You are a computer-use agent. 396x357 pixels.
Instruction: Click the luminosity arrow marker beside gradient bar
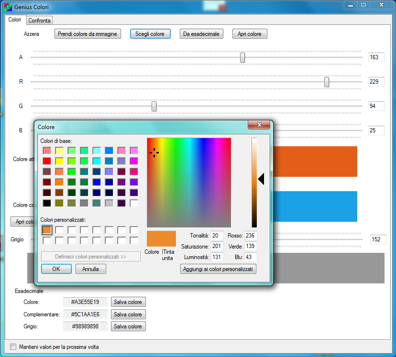[x=261, y=179]
